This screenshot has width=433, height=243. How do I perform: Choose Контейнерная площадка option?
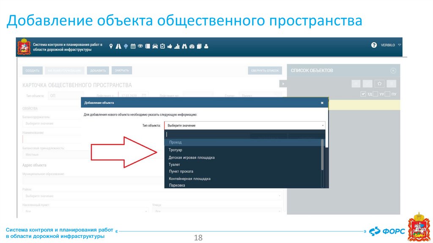tap(243, 179)
